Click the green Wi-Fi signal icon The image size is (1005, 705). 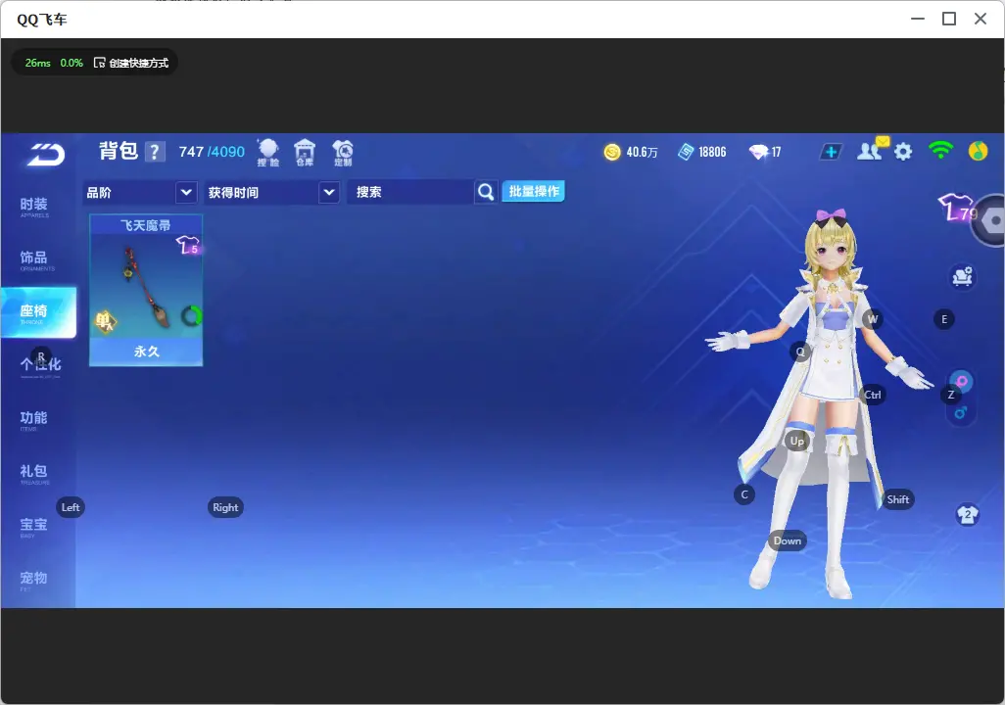point(940,151)
